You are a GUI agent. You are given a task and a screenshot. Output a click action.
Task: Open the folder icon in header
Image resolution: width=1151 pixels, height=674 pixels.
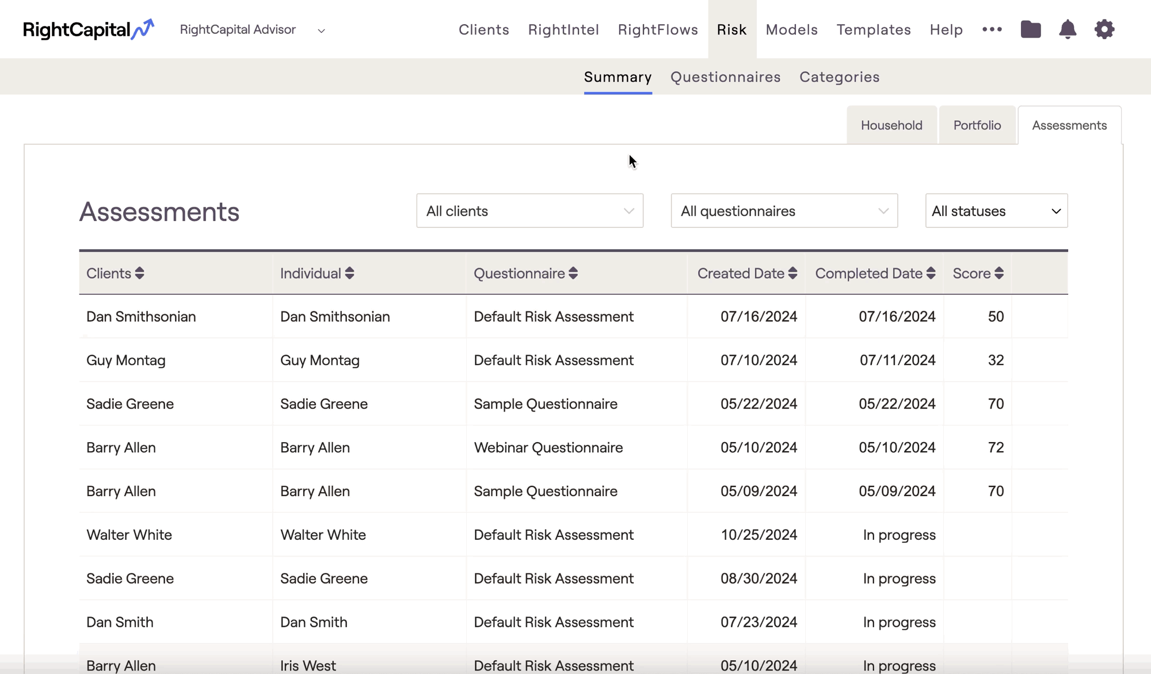coord(1031,29)
